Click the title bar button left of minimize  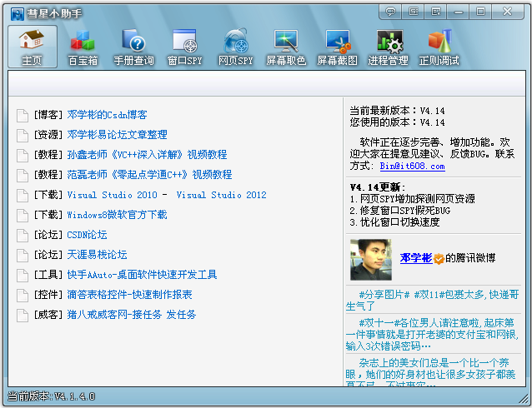[x=435, y=12]
